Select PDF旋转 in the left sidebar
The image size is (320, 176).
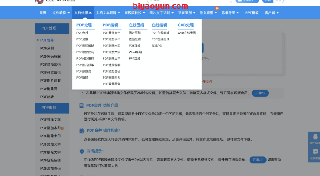[47, 97]
